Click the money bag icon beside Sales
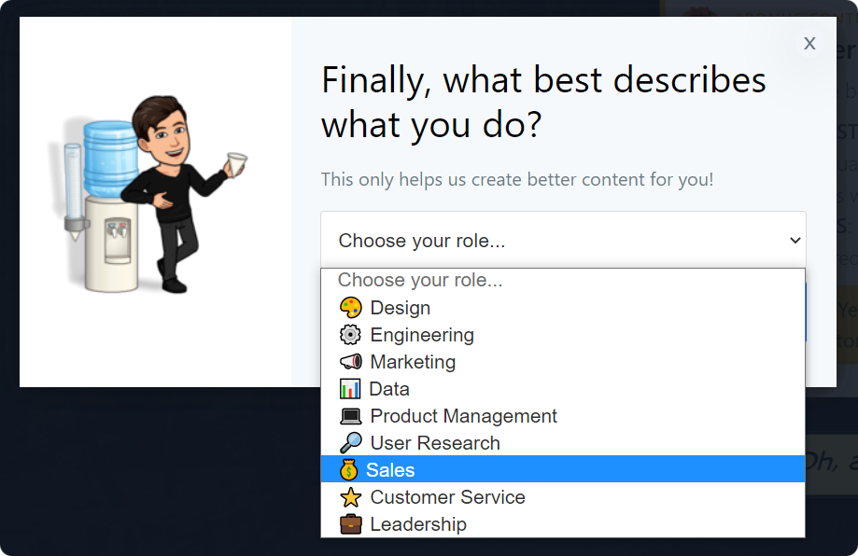The height and width of the screenshot is (556, 858). point(348,470)
